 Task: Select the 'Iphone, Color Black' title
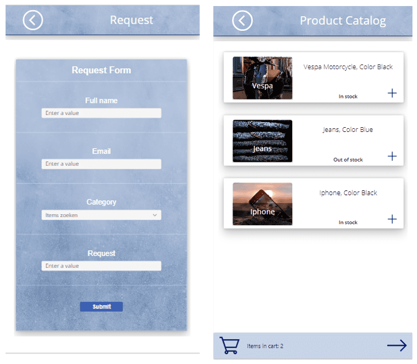pos(348,193)
